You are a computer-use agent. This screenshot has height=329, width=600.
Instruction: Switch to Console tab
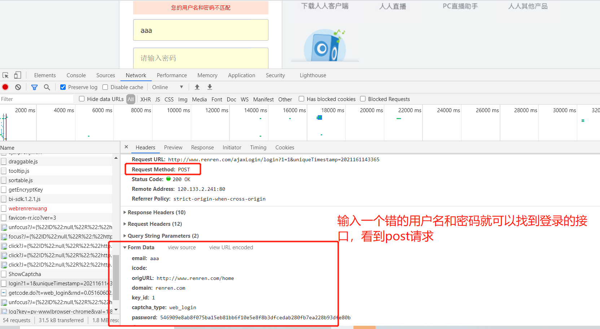(76, 75)
